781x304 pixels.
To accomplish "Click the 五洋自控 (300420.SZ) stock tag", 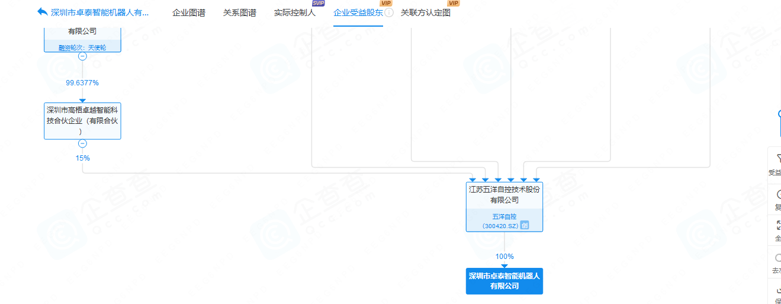I will point(504,220).
